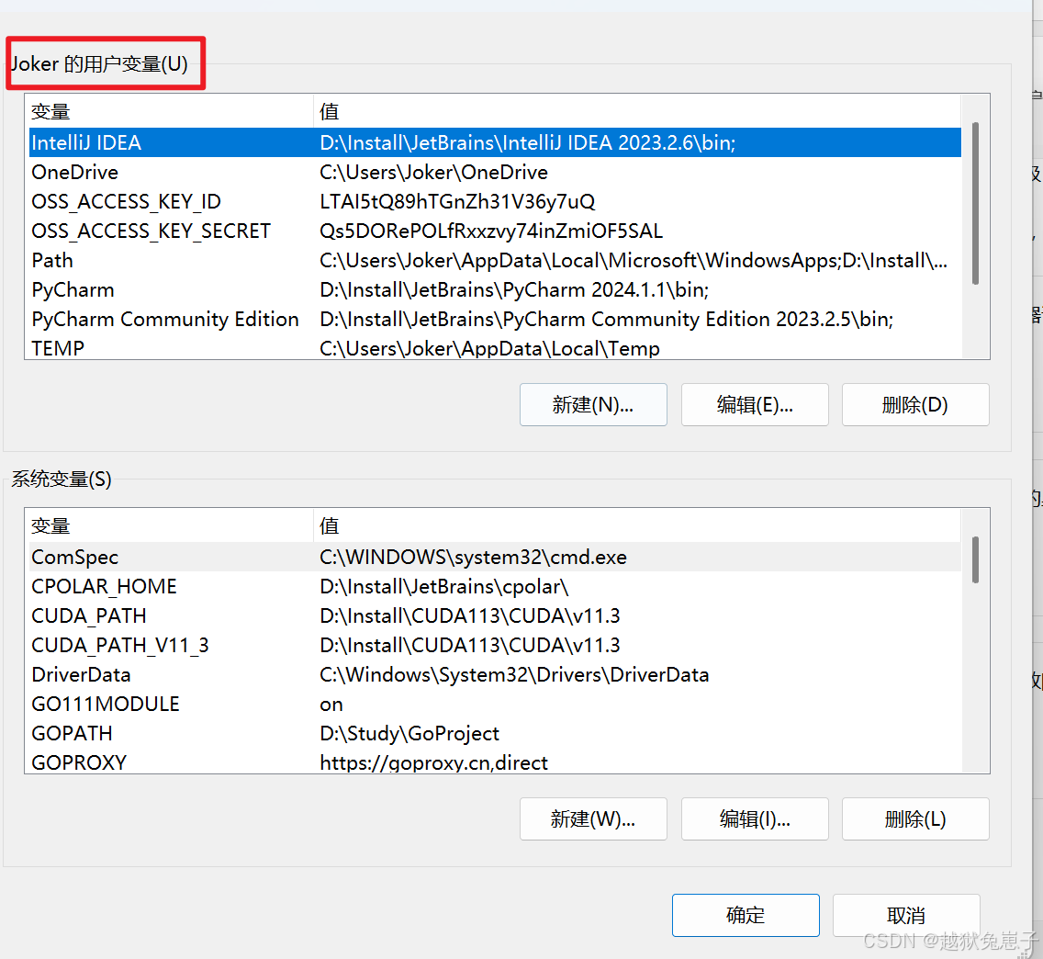Select the OneDrive user variable
Viewport: 1043px width, 959px height.
click(495, 173)
